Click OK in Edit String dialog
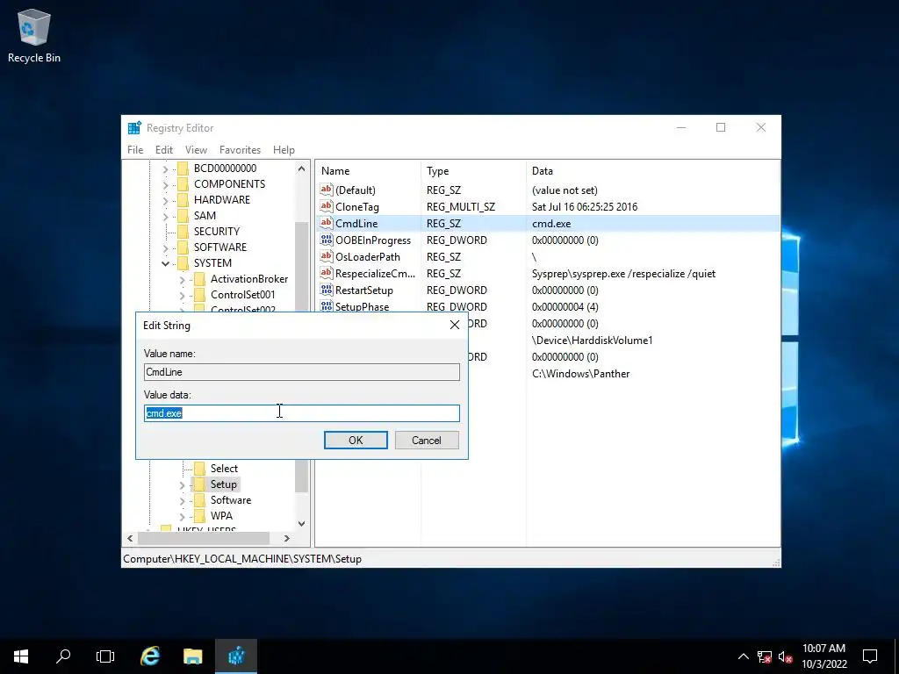 [x=356, y=441]
